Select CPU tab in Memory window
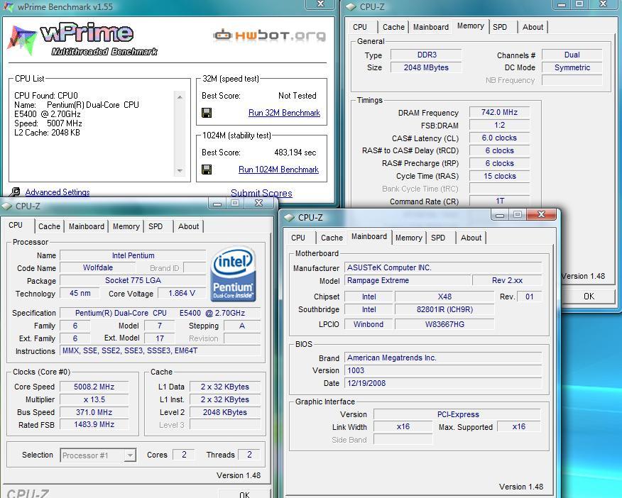This screenshot has height=498, width=622. point(360,27)
